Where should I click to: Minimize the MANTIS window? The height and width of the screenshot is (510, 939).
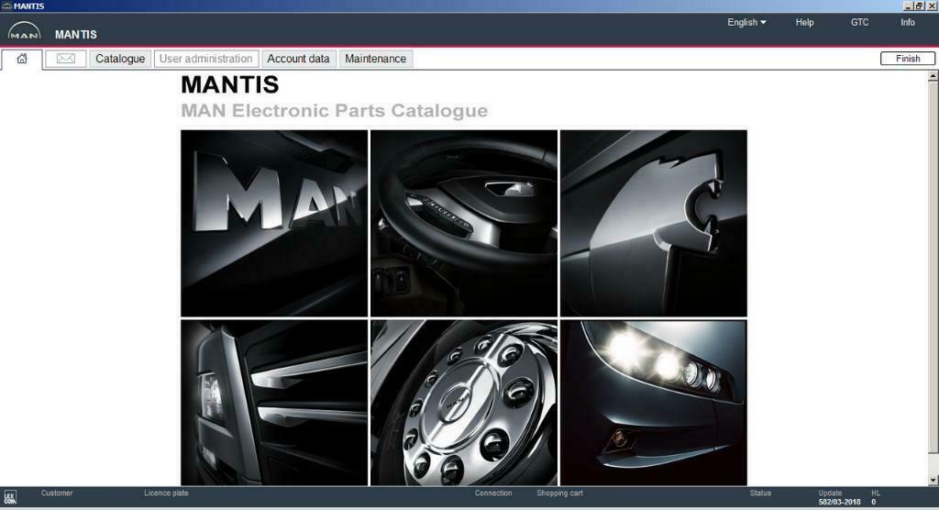tap(908, 6)
